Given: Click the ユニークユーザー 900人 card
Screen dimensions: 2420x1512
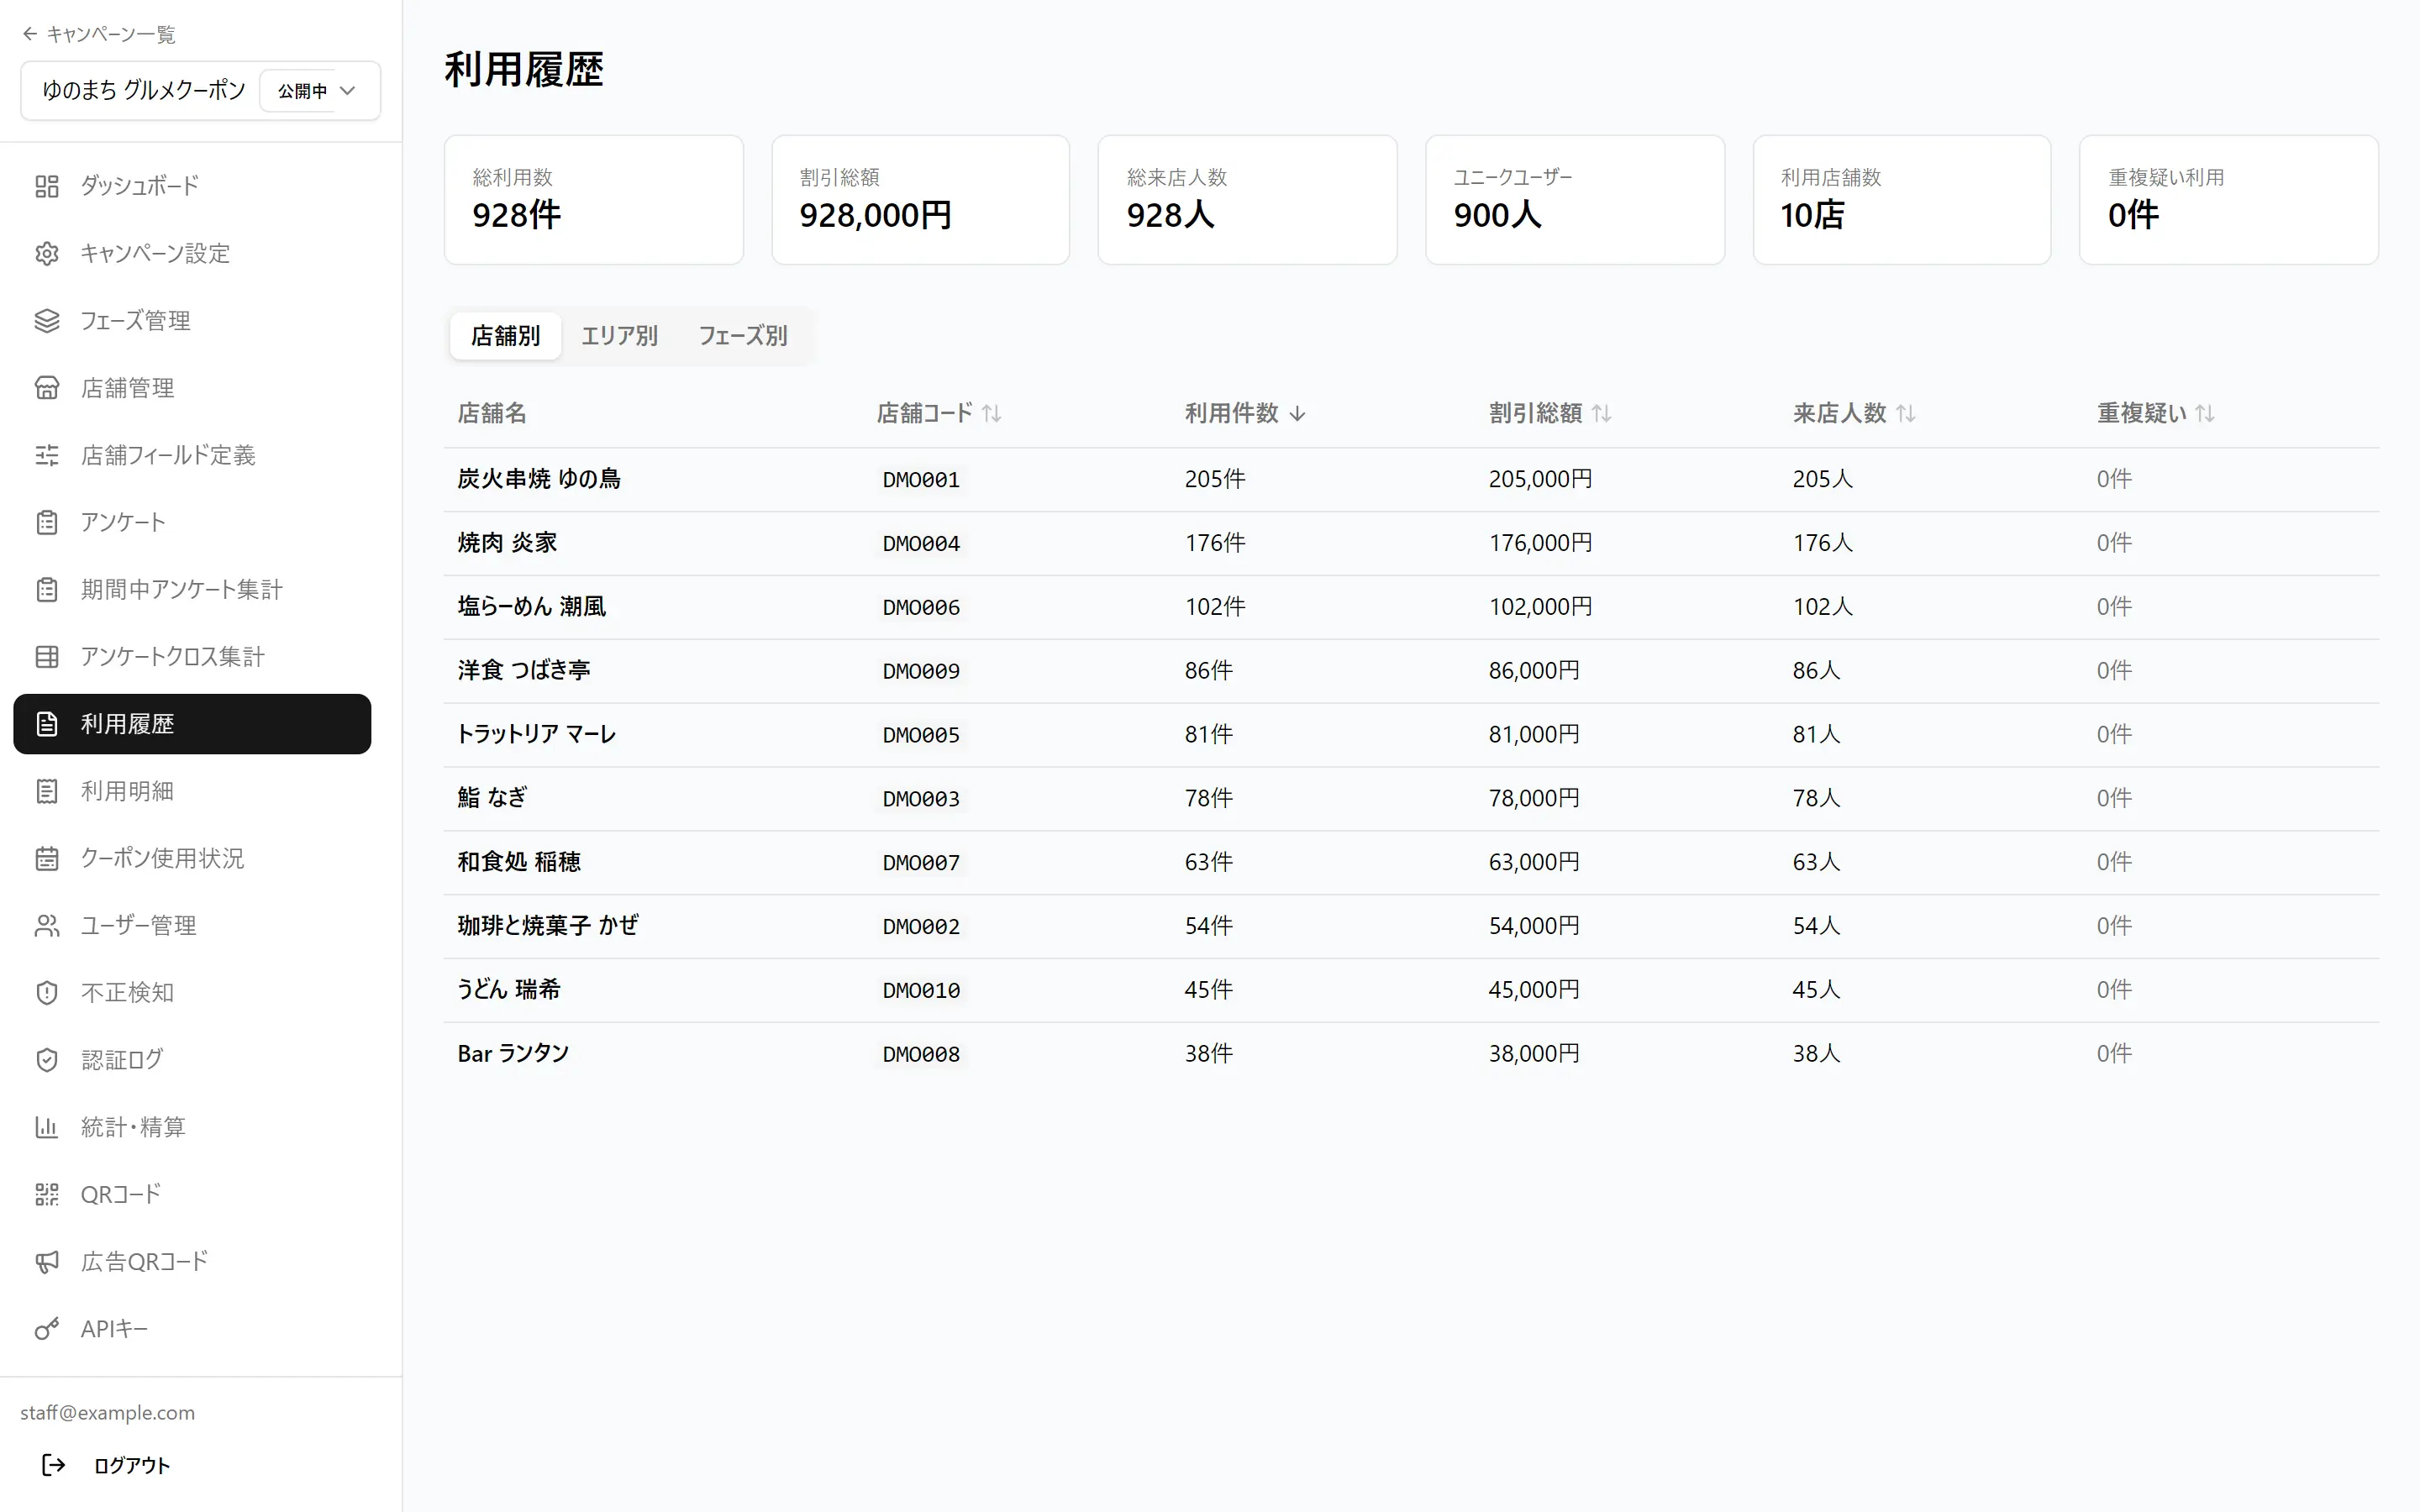Looking at the screenshot, I should point(1575,200).
